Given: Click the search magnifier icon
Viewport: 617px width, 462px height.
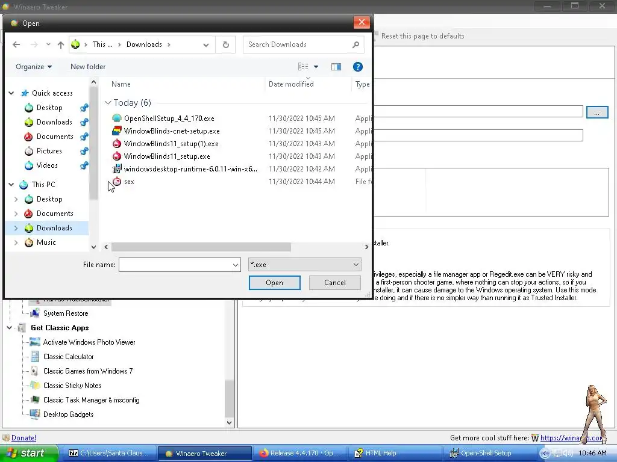Looking at the screenshot, I should [355, 45].
